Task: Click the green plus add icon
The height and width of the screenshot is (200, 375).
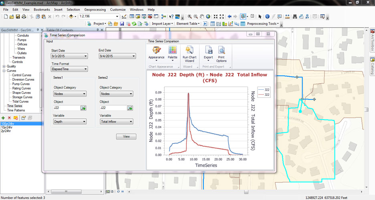Action: coord(3,118)
